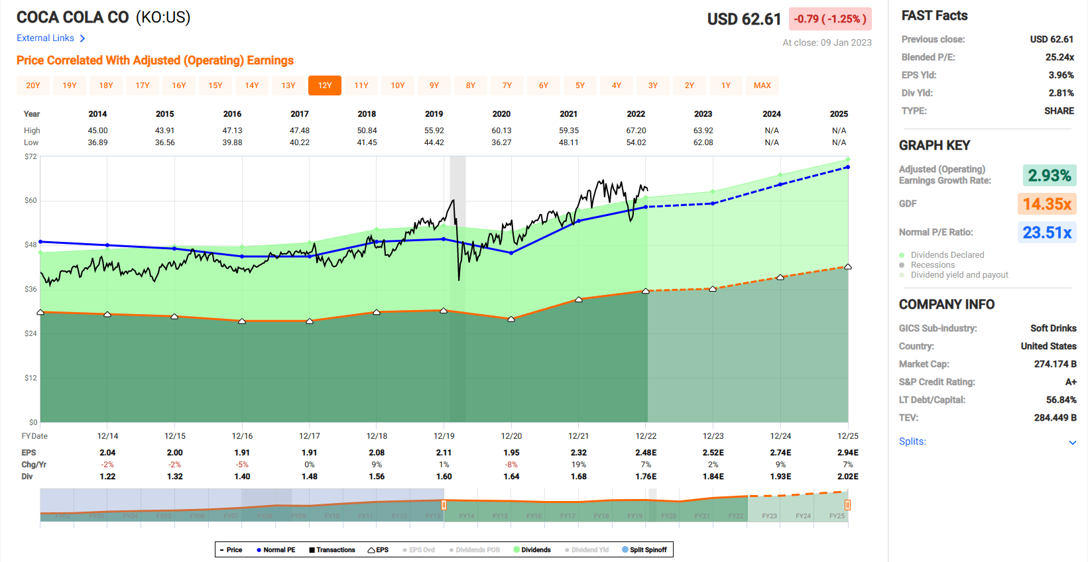1088x562 pixels.
Task: Pick the 2Y timeframe tab
Action: click(690, 85)
